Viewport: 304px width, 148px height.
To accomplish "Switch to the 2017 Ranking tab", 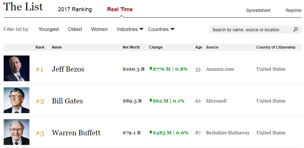I will coord(75,9).
